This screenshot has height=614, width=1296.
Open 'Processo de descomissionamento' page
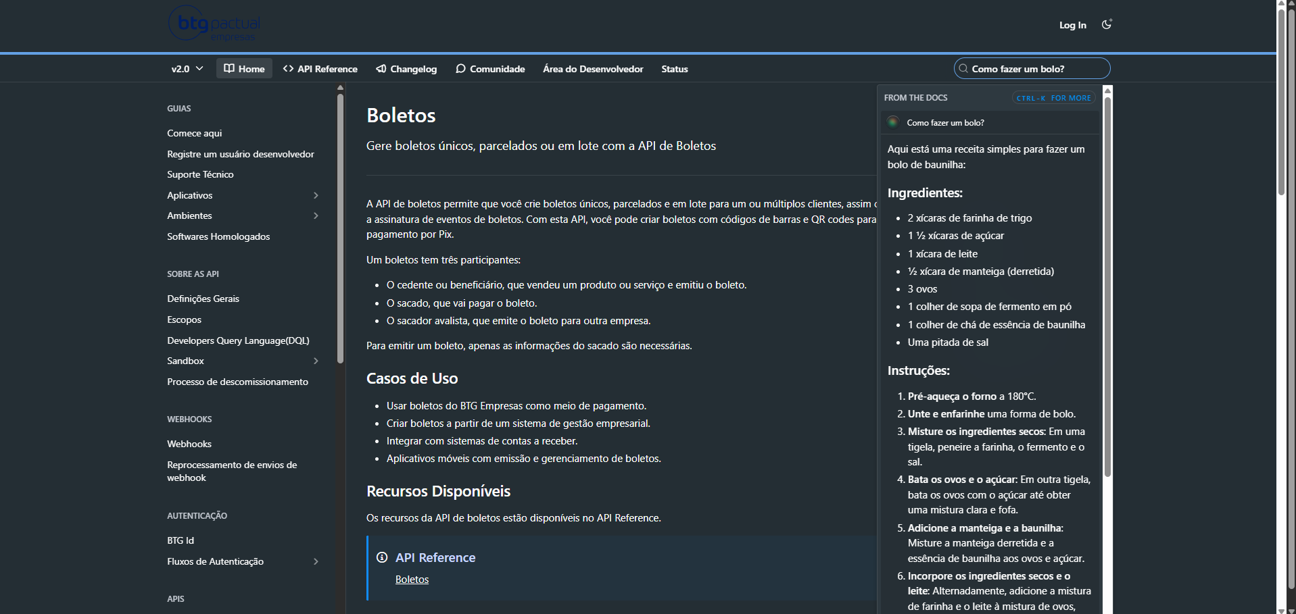pyautogui.click(x=237, y=382)
